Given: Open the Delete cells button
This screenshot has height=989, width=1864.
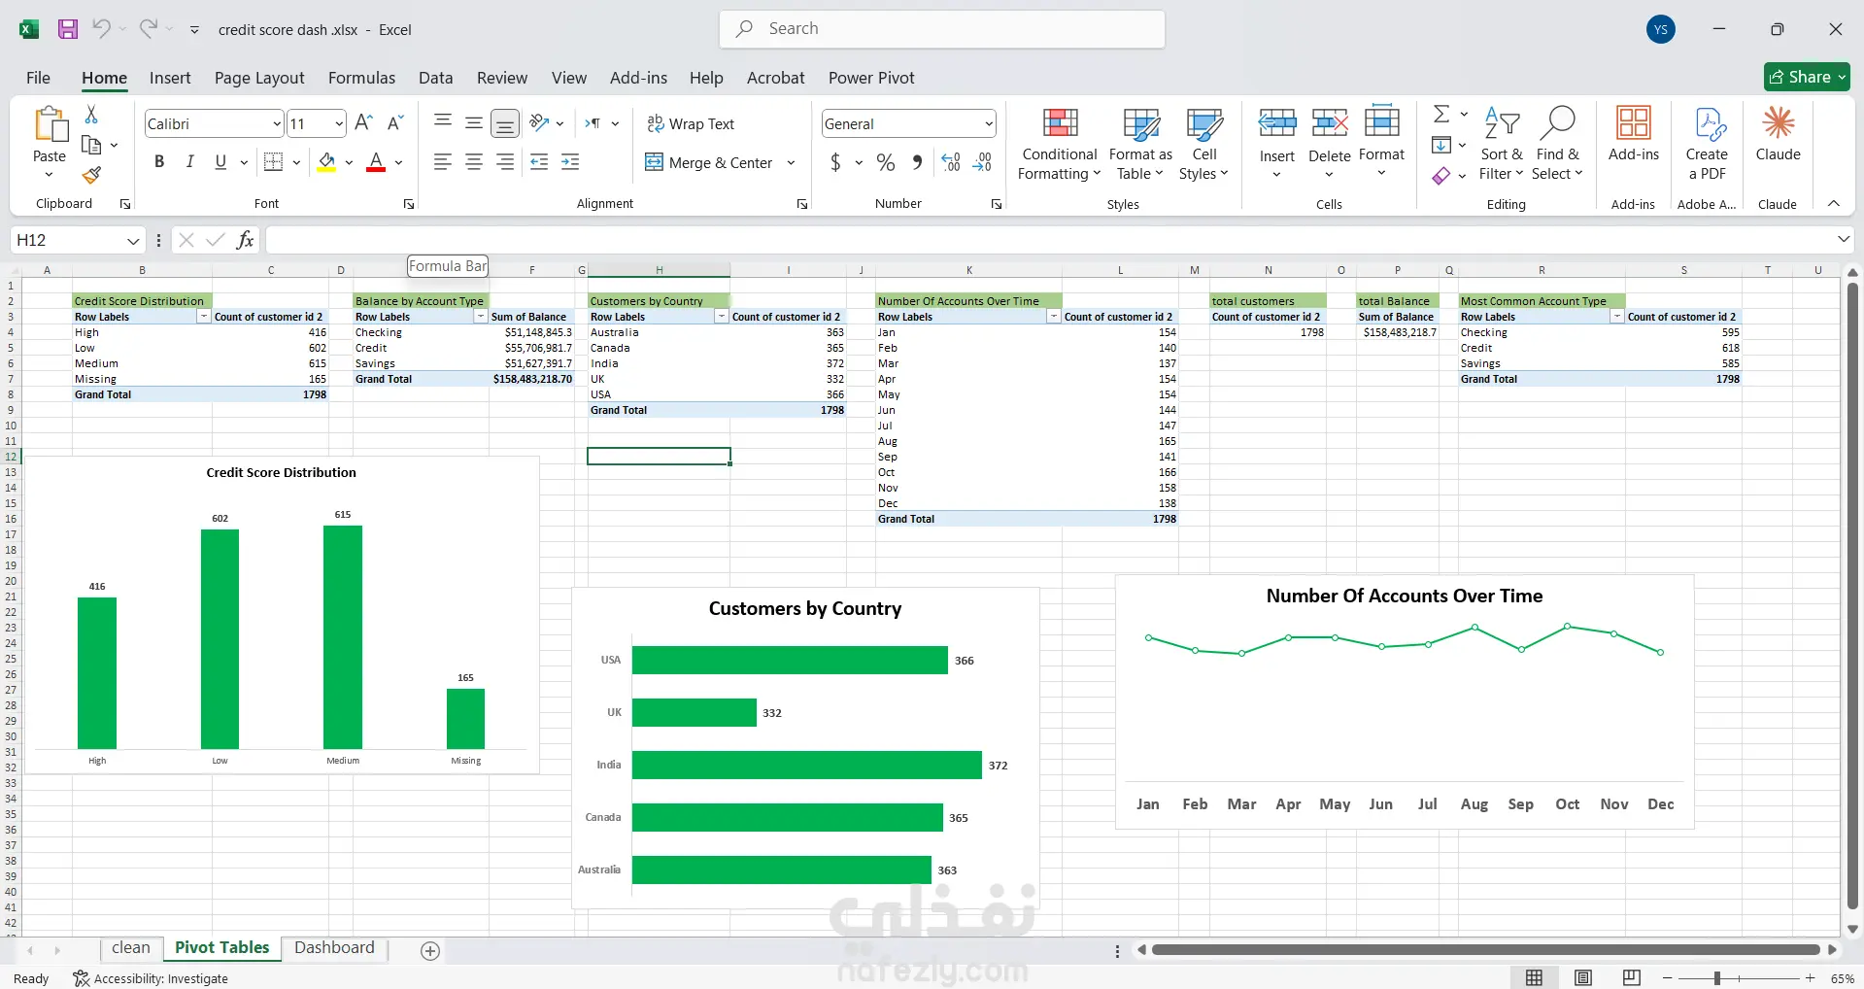Looking at the screenshot, I should 1329,144.
